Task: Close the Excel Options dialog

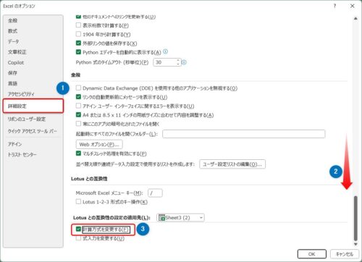Action: coord(353,6)
